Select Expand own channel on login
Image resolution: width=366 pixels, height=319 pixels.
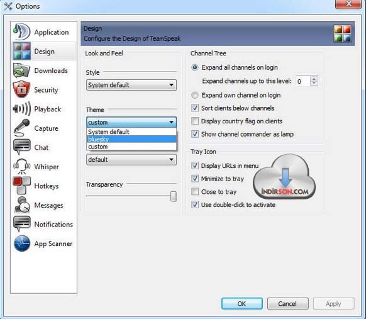click(195, 95)
